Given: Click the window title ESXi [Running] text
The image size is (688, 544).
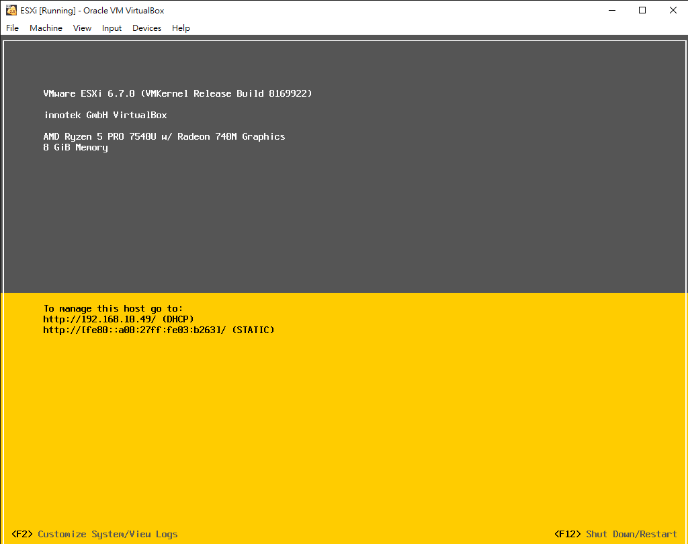Looking at the screenshot, I should tap(92, 11).
